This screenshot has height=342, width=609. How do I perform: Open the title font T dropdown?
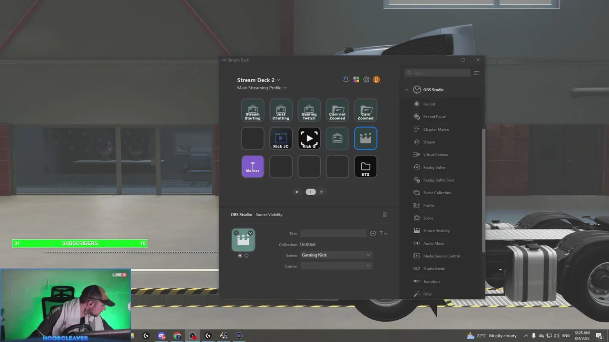pos(383,233)
